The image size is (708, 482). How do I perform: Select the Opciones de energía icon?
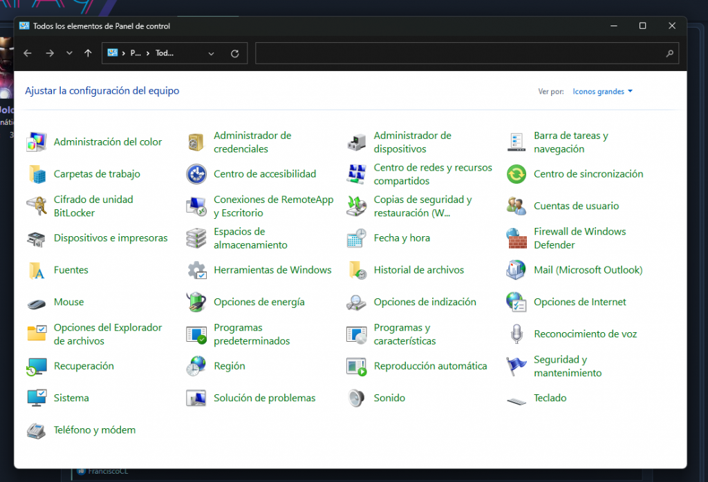[196, 302]
